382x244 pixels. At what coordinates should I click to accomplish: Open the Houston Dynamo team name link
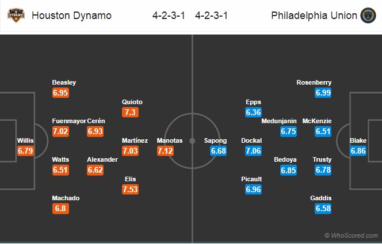click(71, 16)
